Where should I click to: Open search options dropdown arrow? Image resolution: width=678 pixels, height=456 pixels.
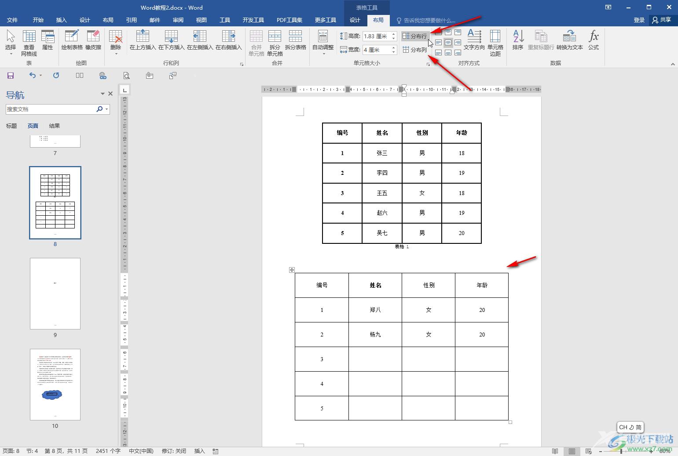[107, 109]
